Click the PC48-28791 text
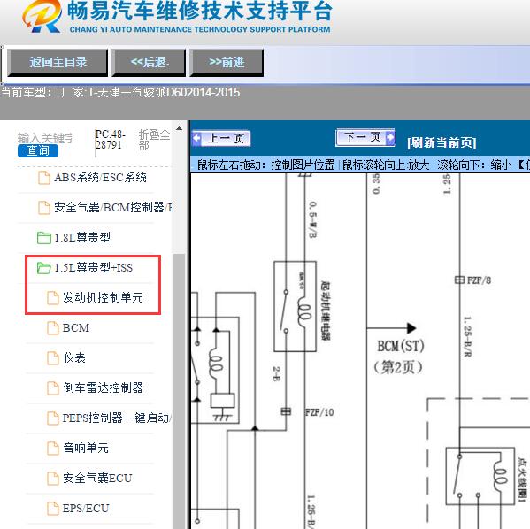 [x=110, y=139]
